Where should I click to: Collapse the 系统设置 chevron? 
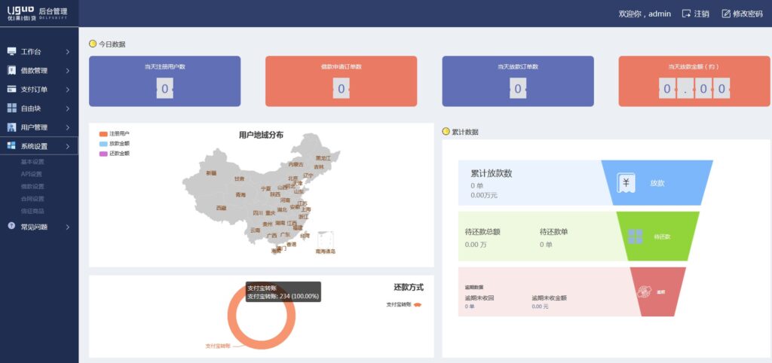tap(67, 146)
